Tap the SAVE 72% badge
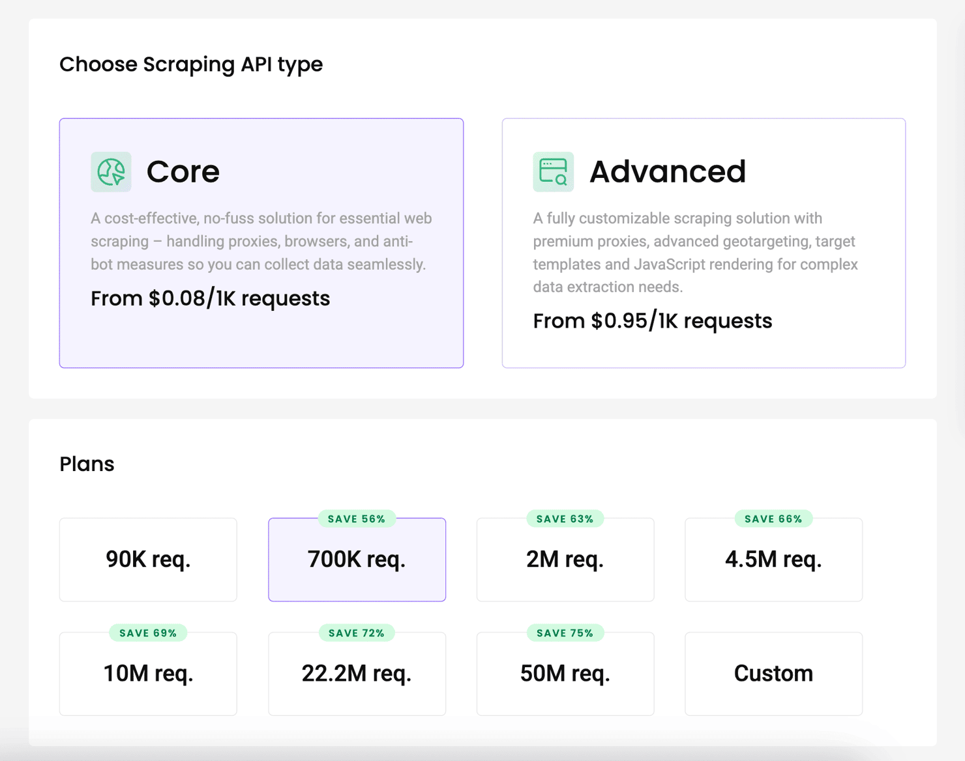This screenshot has width=965, height=761. point(357,633)
